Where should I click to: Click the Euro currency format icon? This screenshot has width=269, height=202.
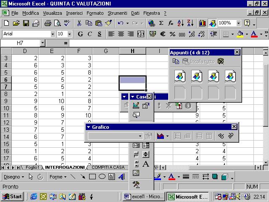pyautogui.click(x=163, y=34)
